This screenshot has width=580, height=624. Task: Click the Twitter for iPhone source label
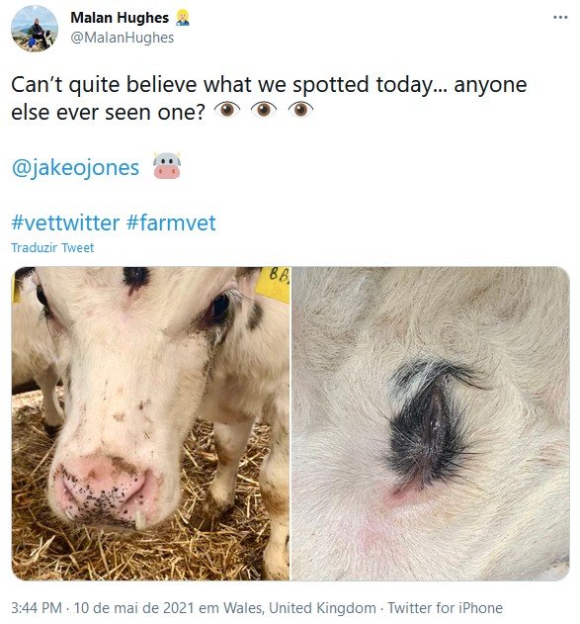click(x=446, y=608)
